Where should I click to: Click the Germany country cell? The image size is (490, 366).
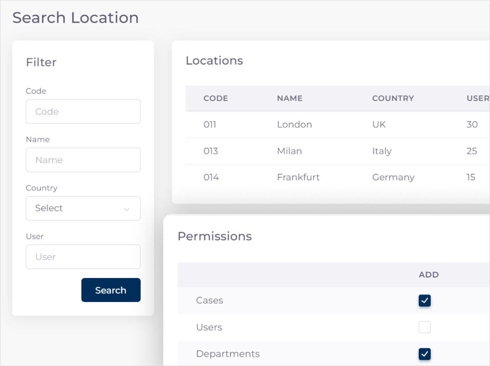(393, 177)
